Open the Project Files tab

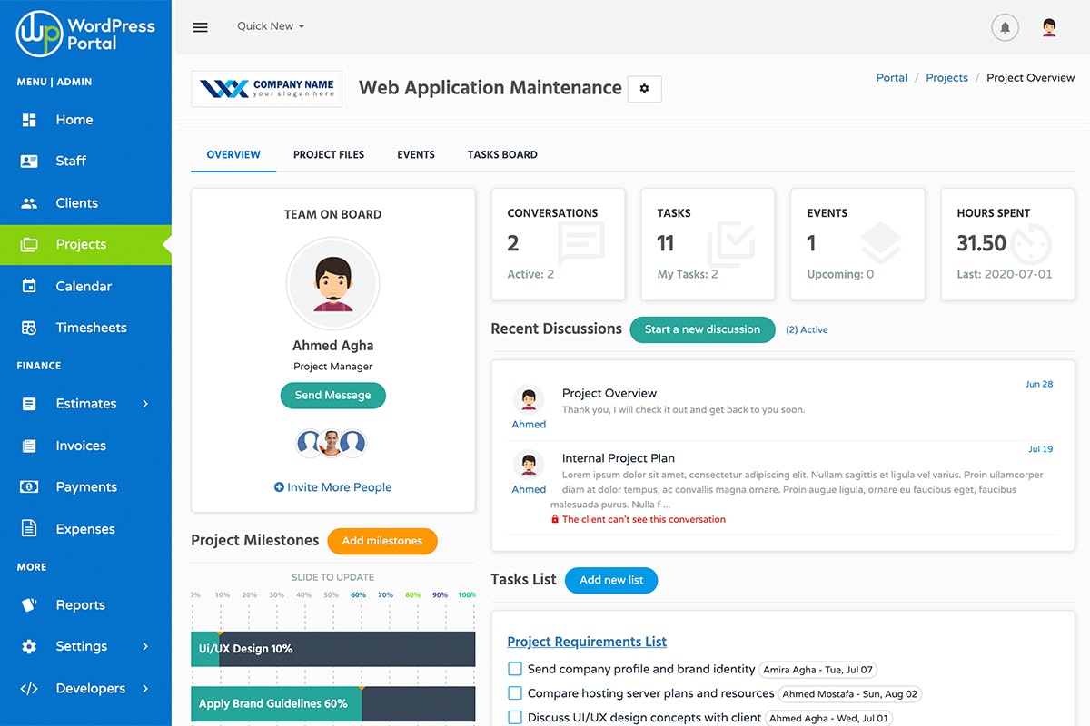(x=328, y=154)
